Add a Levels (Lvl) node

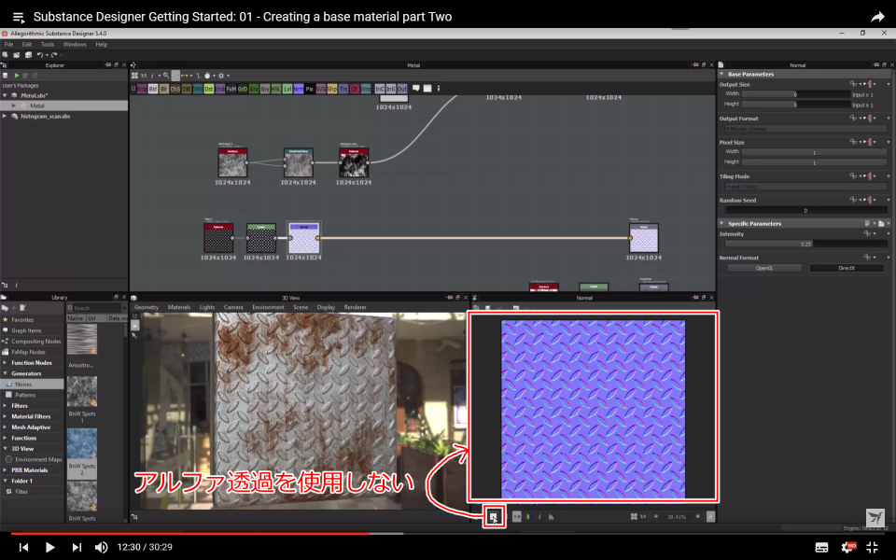click(x=287, y=90)
